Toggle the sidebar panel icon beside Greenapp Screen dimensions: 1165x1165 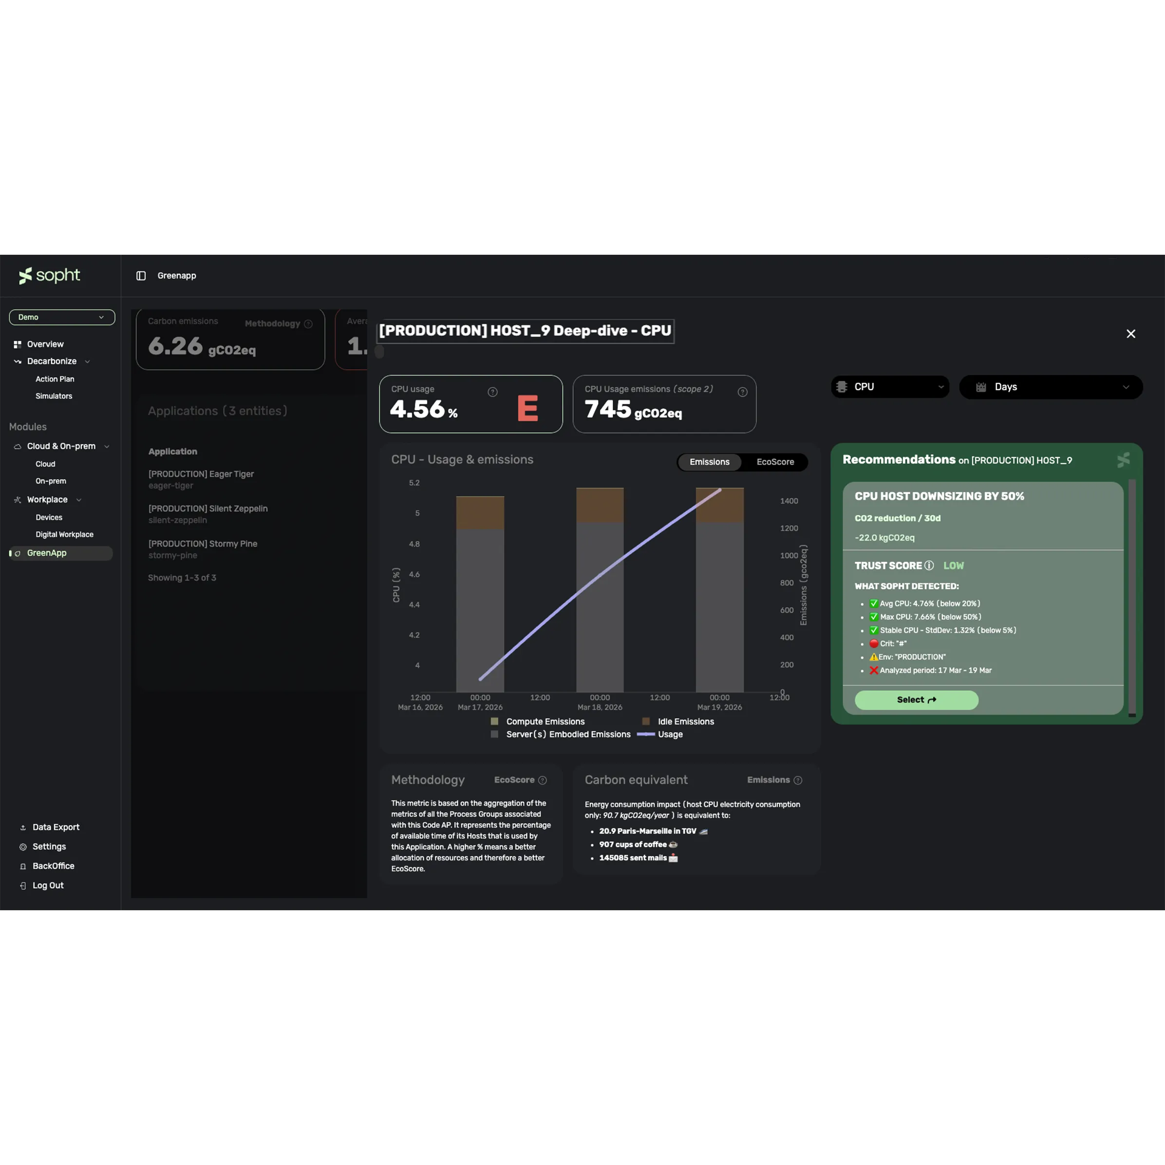click(141, 276)
